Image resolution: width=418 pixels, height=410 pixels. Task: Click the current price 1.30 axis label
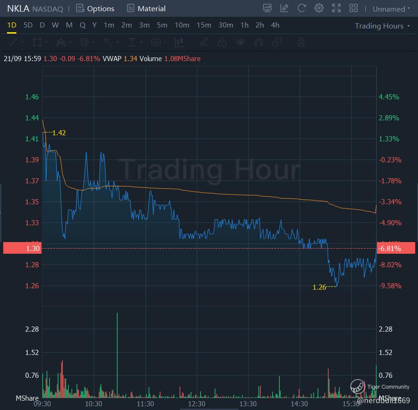(22, 249)
